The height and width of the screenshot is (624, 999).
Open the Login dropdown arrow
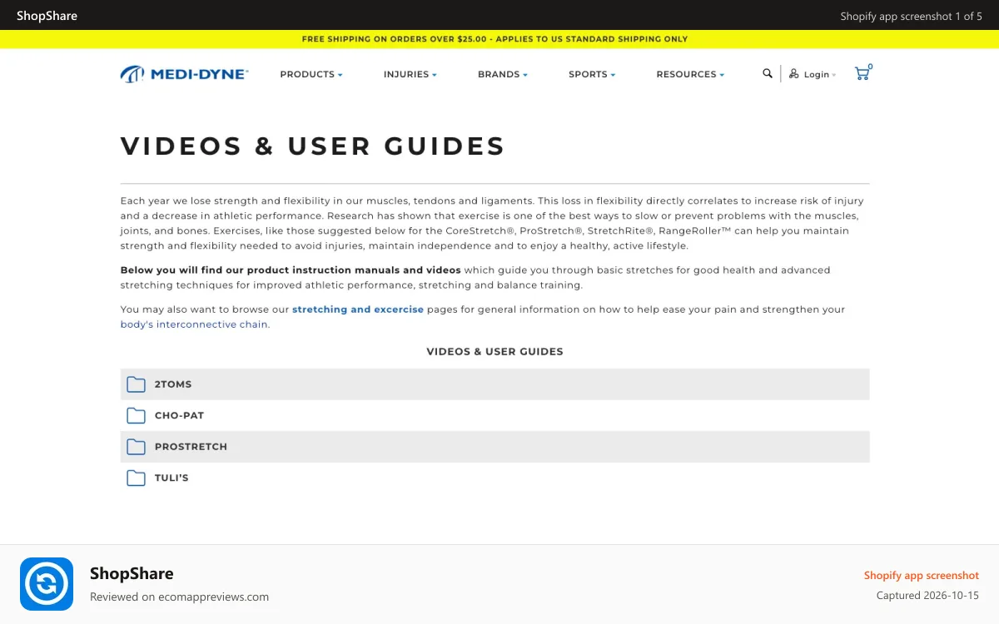pos(834,76)
